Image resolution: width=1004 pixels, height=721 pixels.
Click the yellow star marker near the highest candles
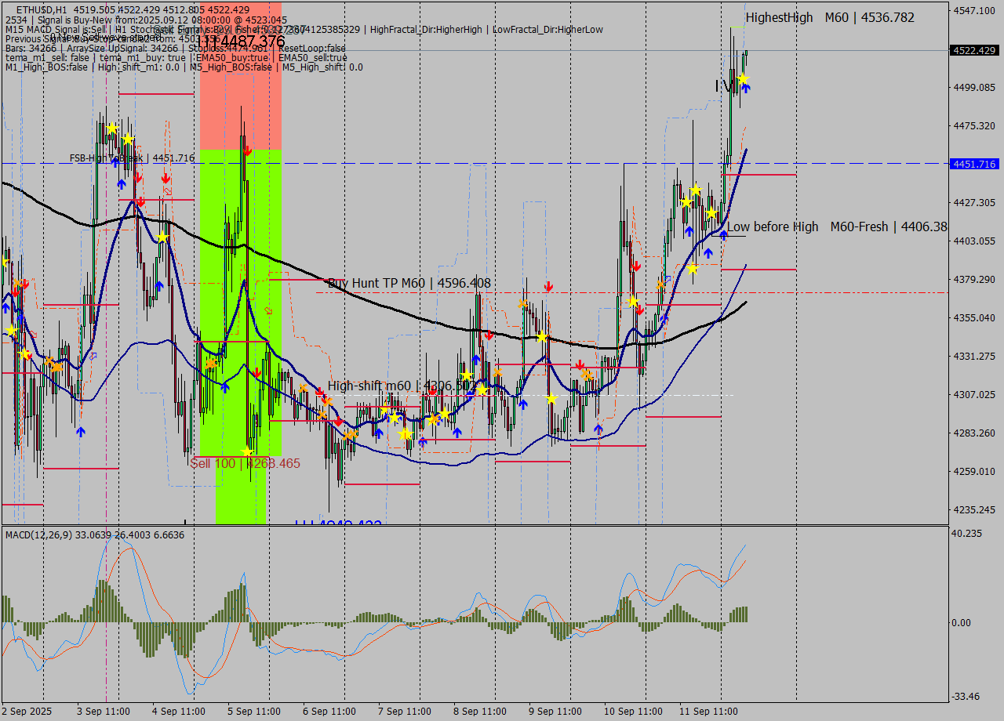coord(744,79)
